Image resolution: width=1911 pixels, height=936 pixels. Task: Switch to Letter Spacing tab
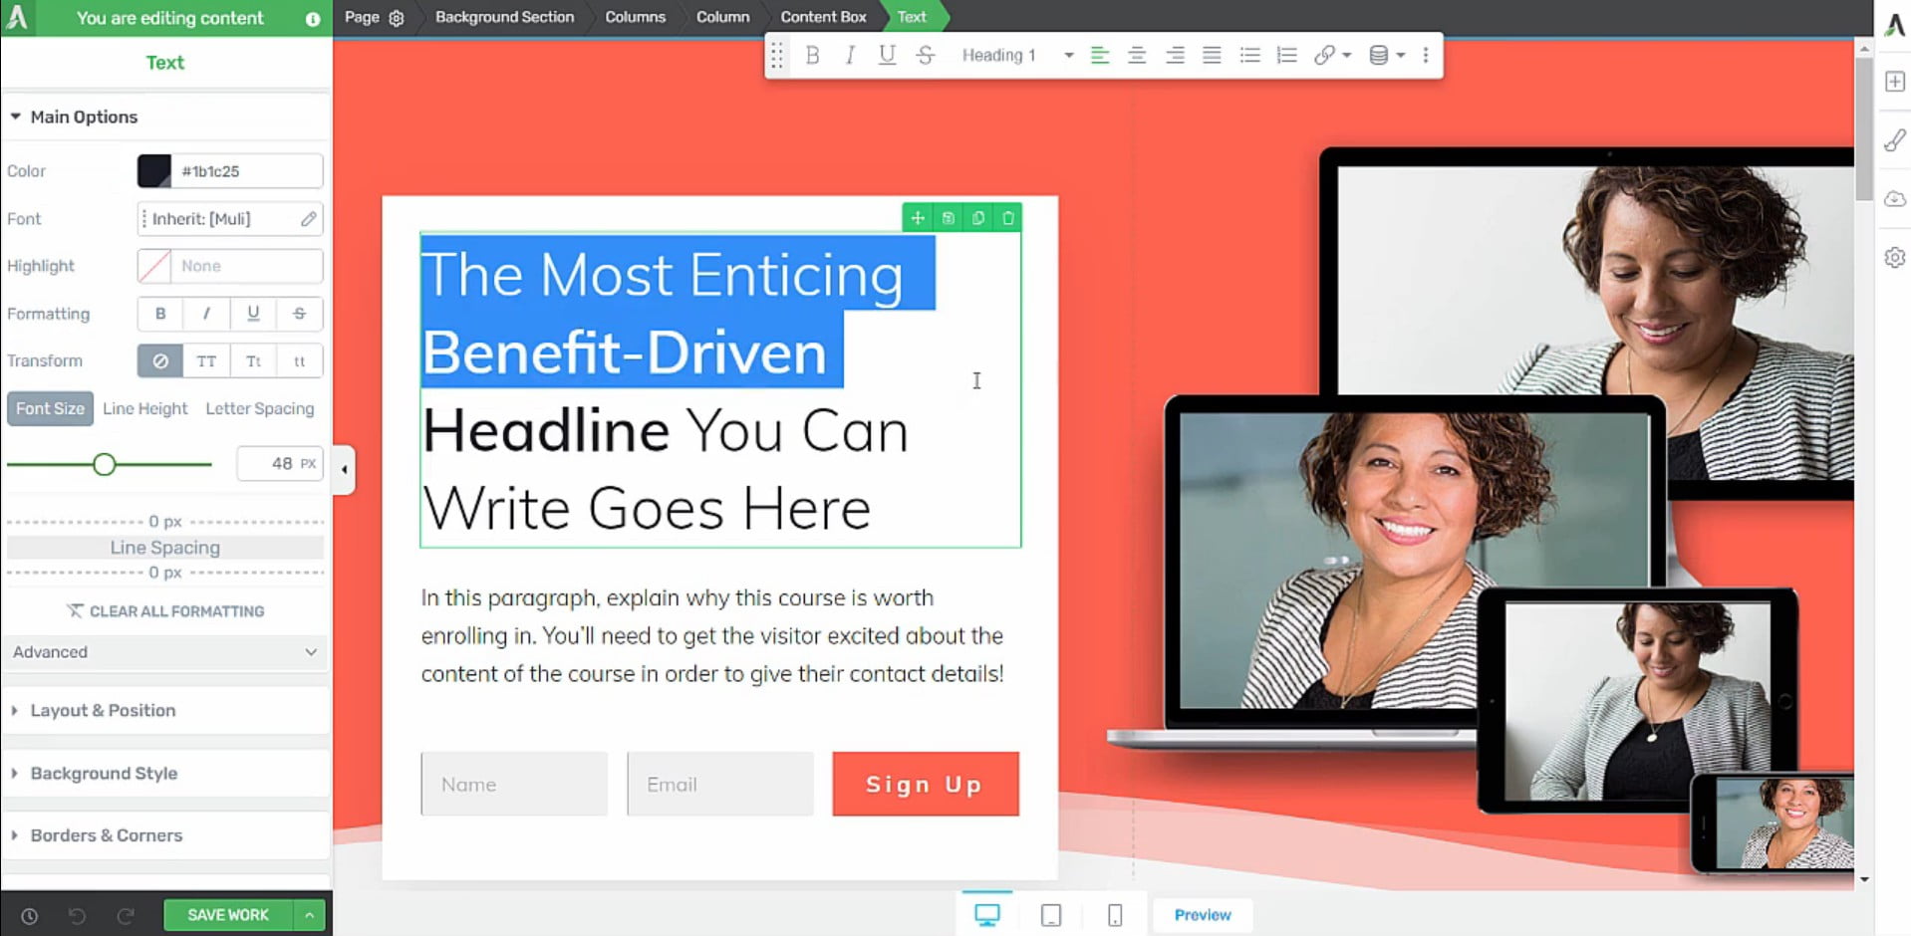pyautogui.click(x=260, y=408)
